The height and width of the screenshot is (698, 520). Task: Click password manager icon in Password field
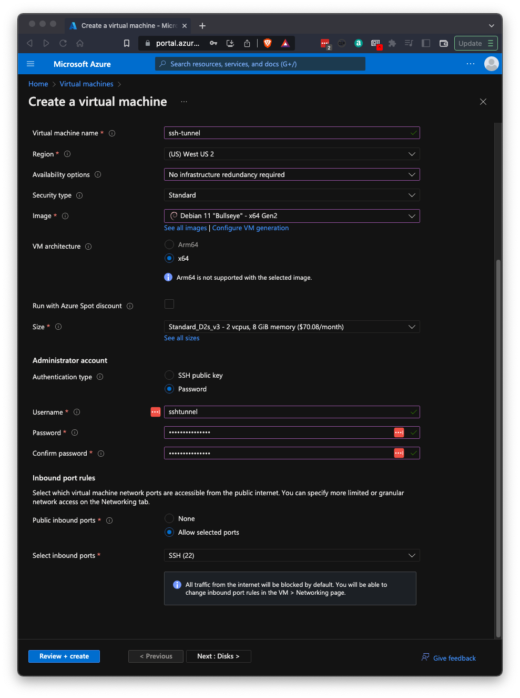(399, 432)
